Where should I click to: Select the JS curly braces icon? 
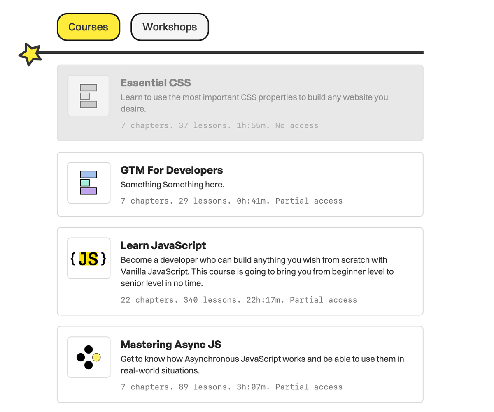pos(89,259)
